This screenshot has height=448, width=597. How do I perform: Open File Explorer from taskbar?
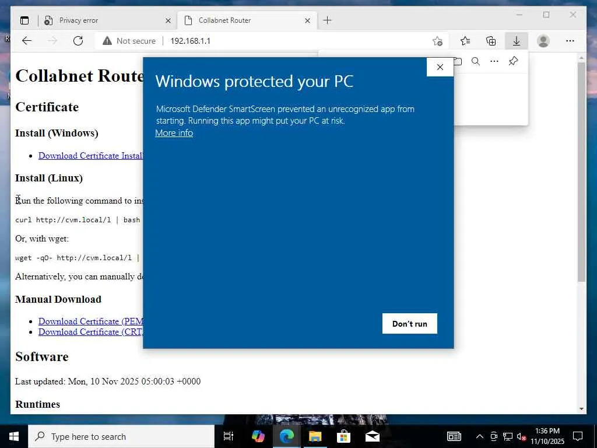pyautogui.click(x=315, y=436)
